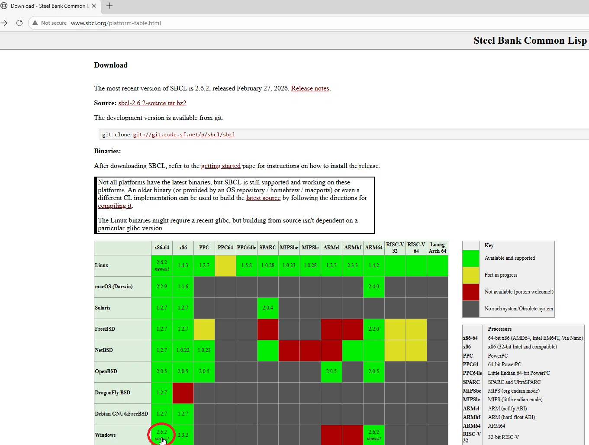
Task: Click the Debian GNU/kFreeBSD x86 1.2.7 cell
Action: (x=183, y=414)
